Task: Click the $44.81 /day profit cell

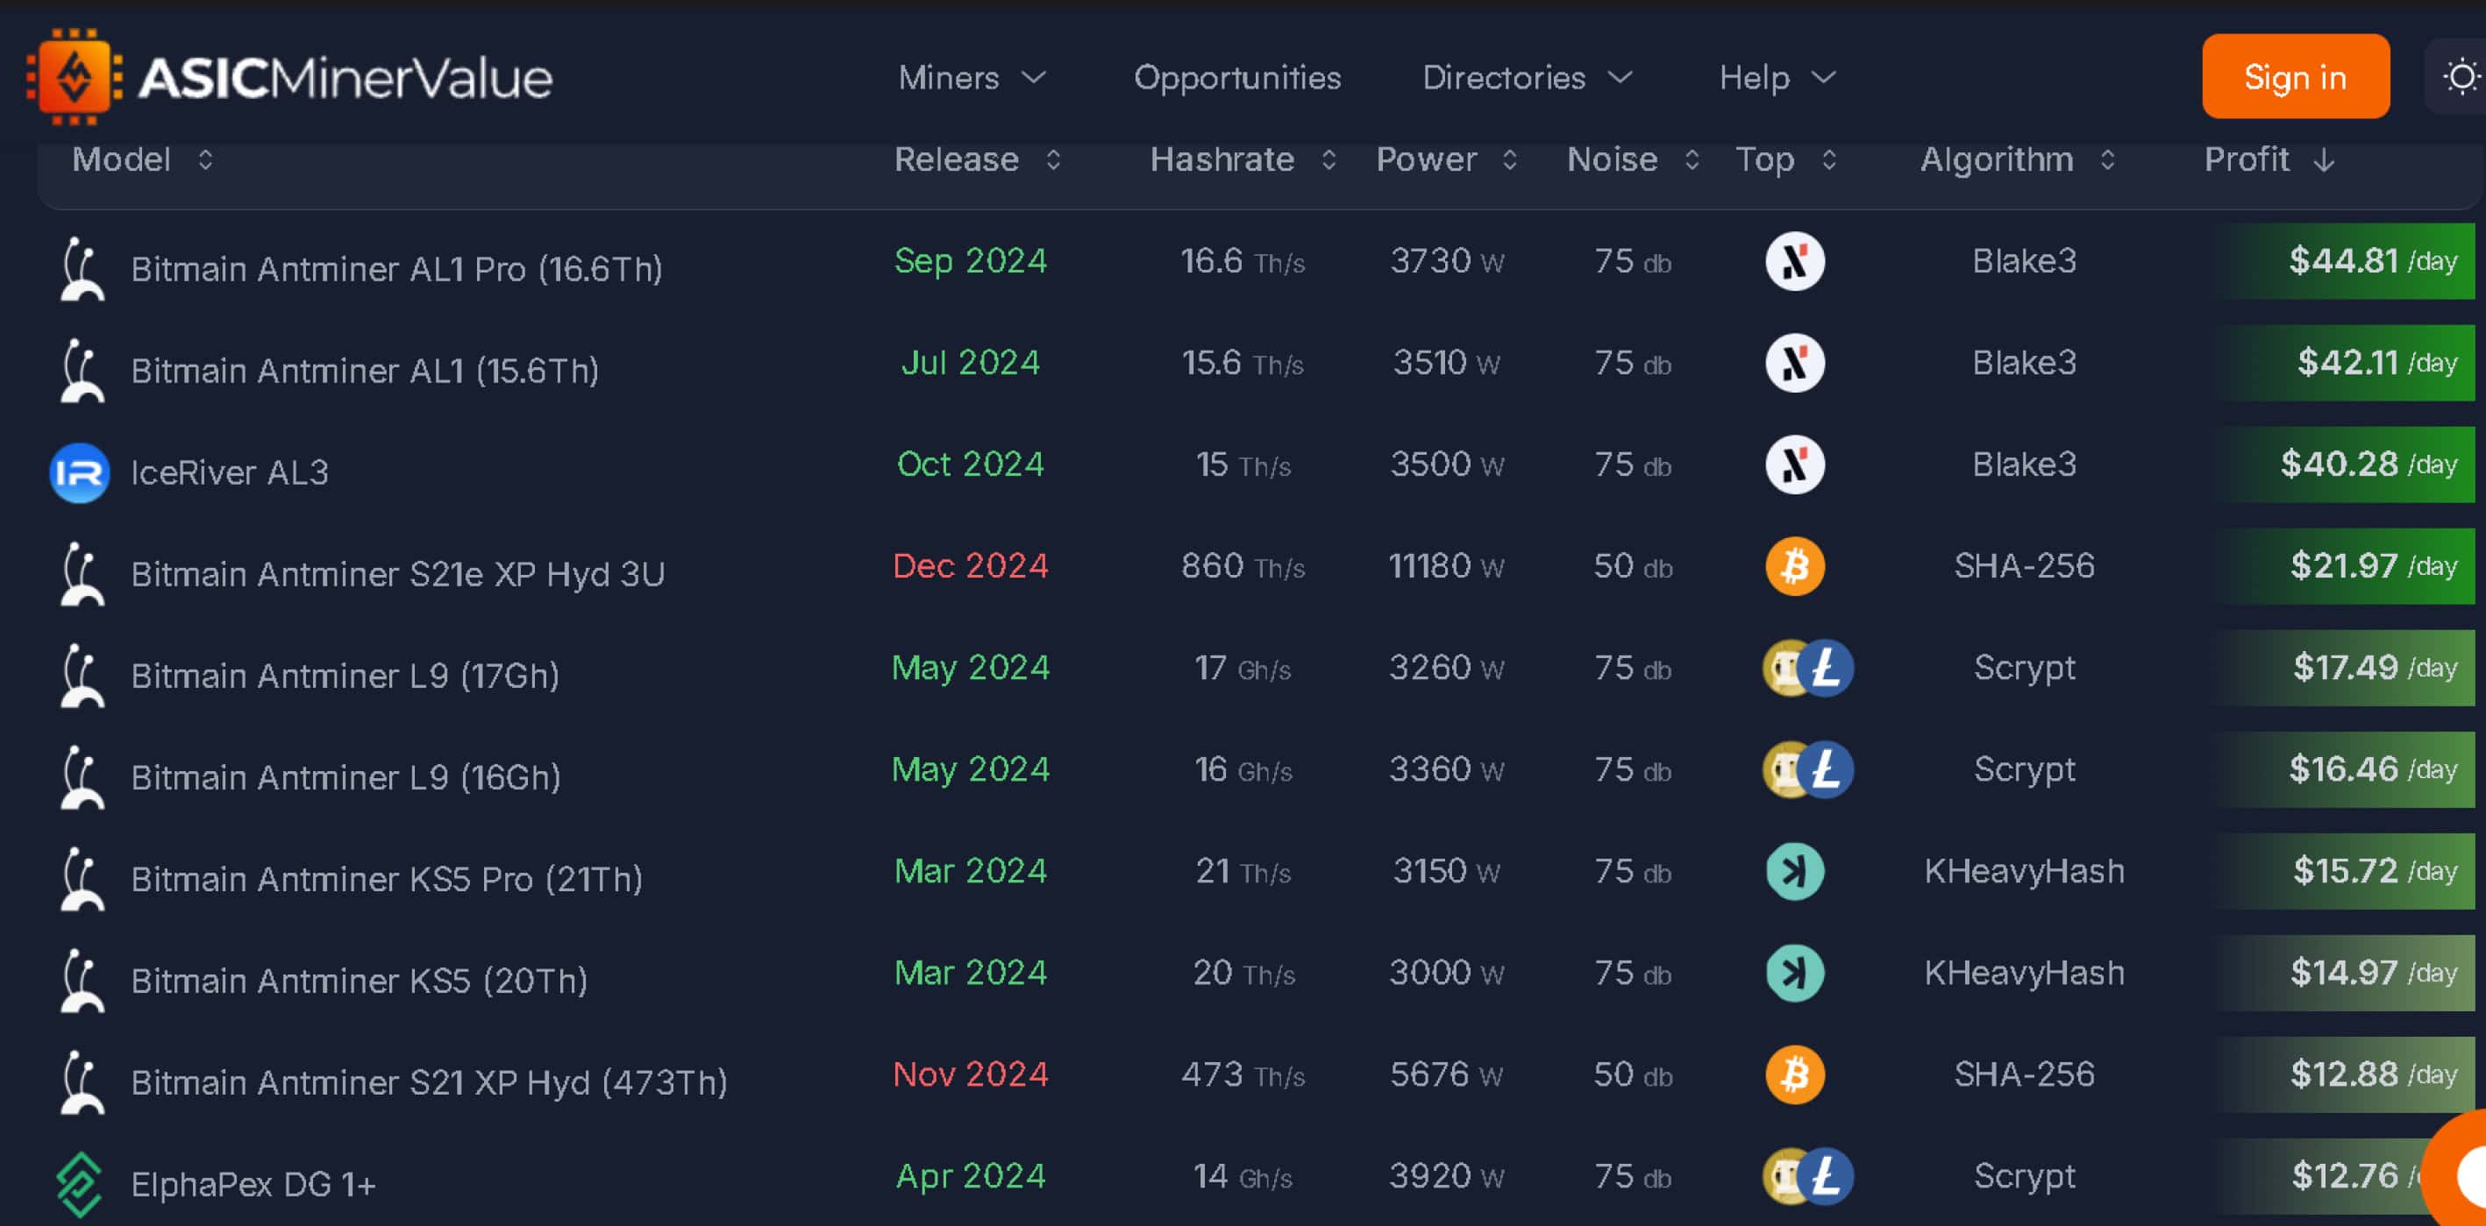Action: (2345, 261)
